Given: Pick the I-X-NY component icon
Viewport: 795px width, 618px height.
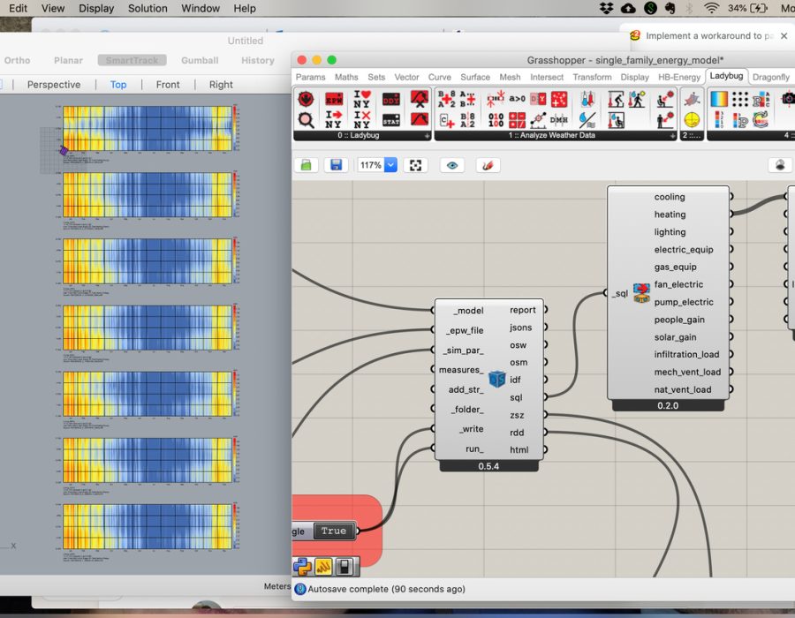Looking at the screenshot, I should tap(362, 120).
